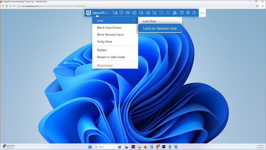The image size is (266, 150).
Task: Click the help question mark icon
Action: pyautogui.click(x=194, y=13)
